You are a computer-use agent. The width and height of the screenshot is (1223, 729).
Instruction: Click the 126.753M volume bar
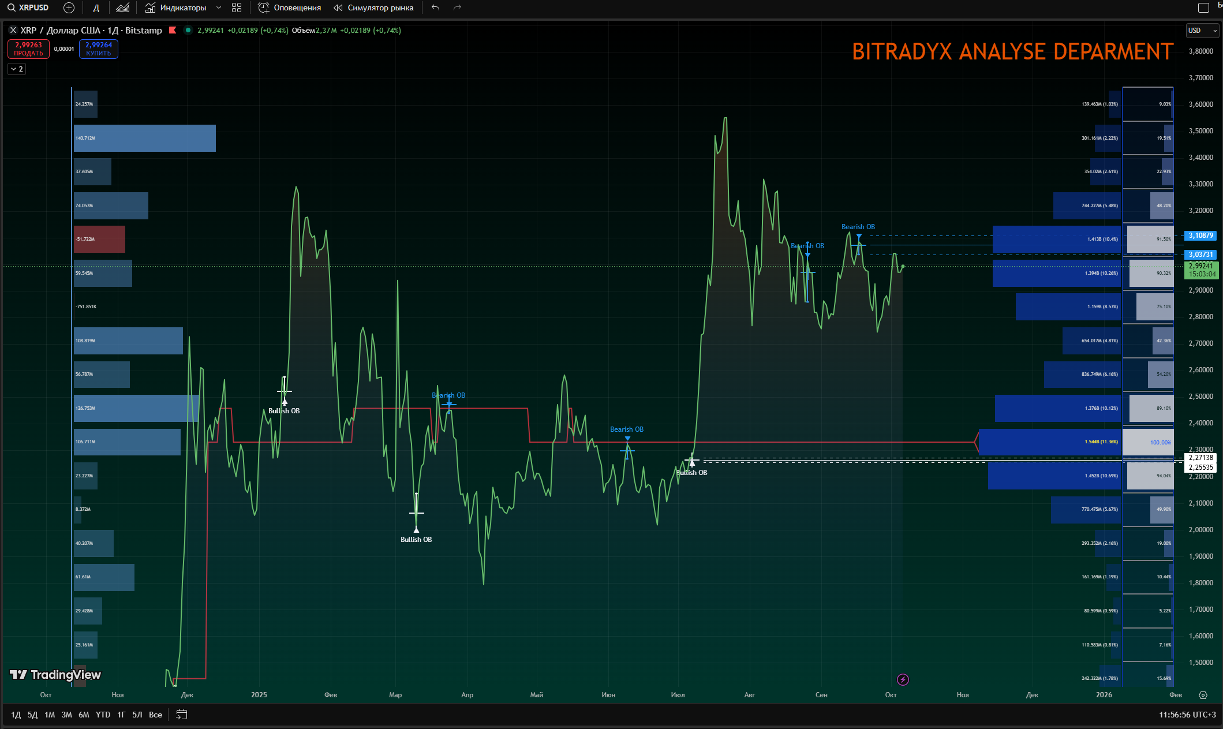(137, 408)
